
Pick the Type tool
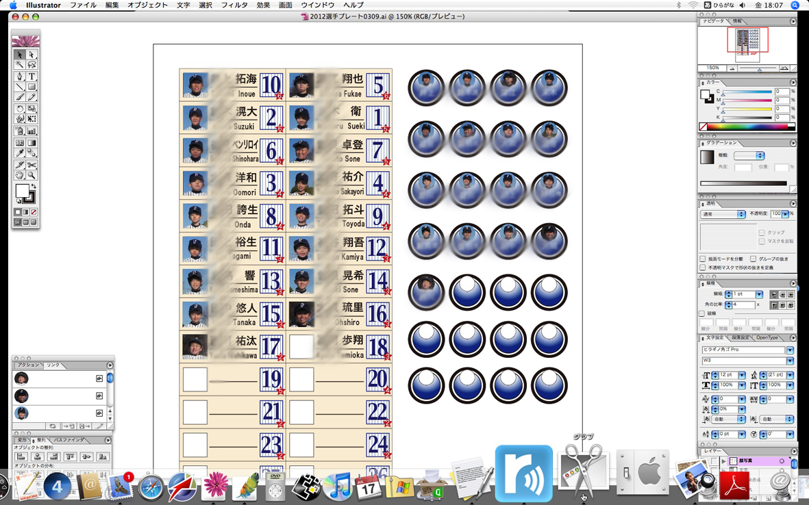32,76
